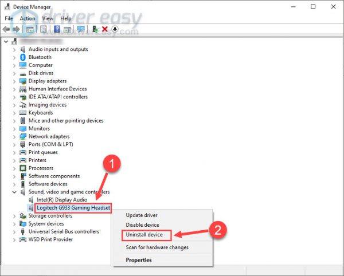The height and width of the screenshot is (276, 344).
Task: Select the Universal Serial Bus controllers label
Action: (64, 231)
